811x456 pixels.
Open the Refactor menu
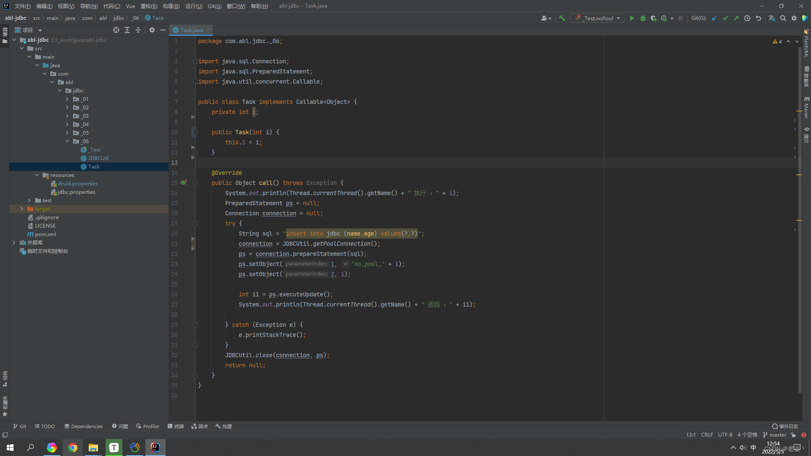[149, 6]
